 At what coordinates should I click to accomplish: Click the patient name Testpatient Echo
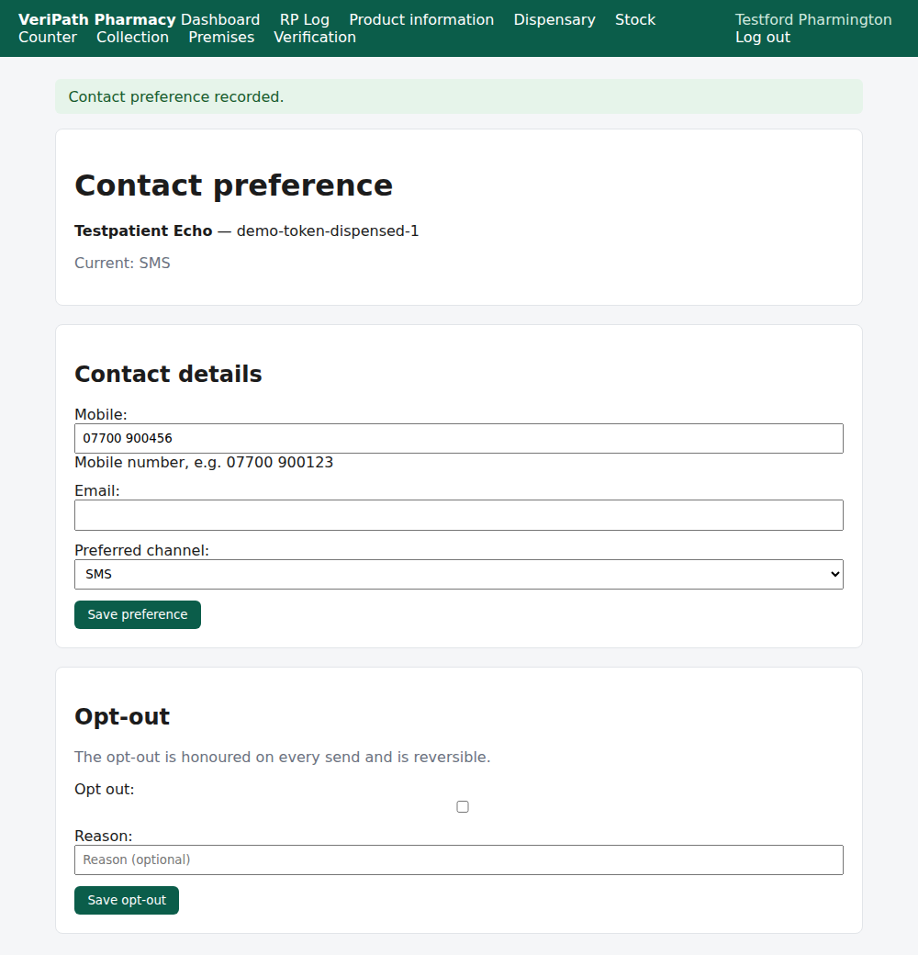143,230
